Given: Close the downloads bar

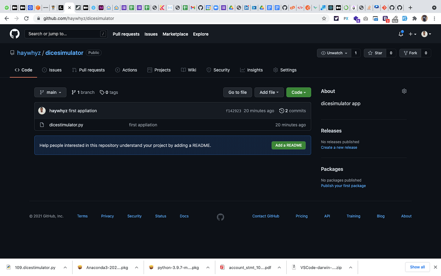Looking at the screenshot, I should 435,267.
